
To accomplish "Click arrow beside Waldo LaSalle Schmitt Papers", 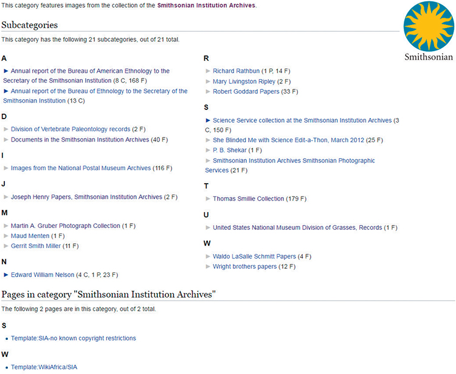I will pyautogui.click(x=208, y=257).
